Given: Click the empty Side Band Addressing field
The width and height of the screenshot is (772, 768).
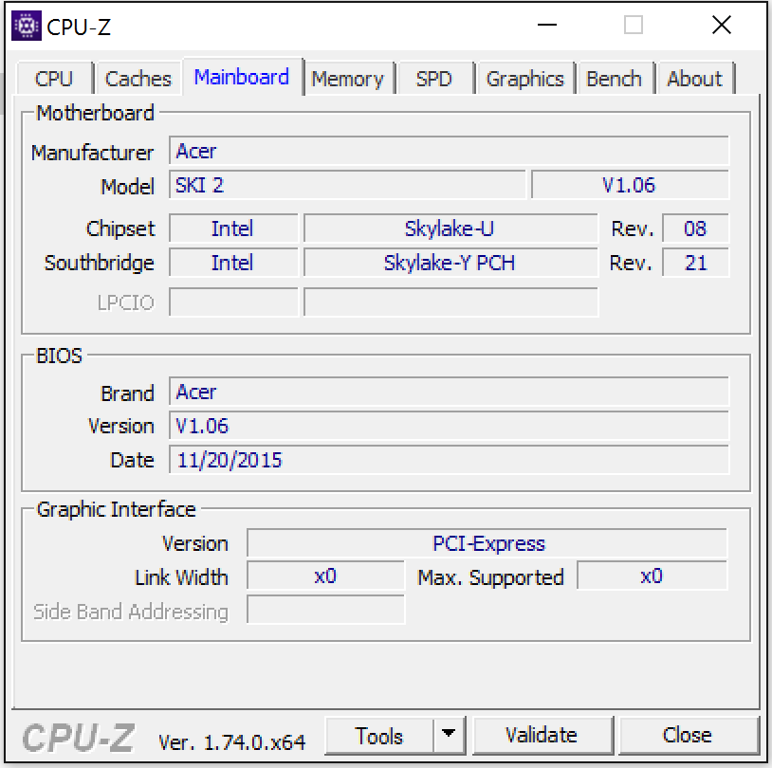Looking at the screenshot, I should 325,610.
